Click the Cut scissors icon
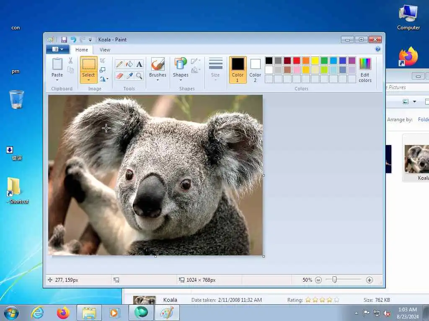429x321 pixels. pyautogui.click(x=70, y=61)
